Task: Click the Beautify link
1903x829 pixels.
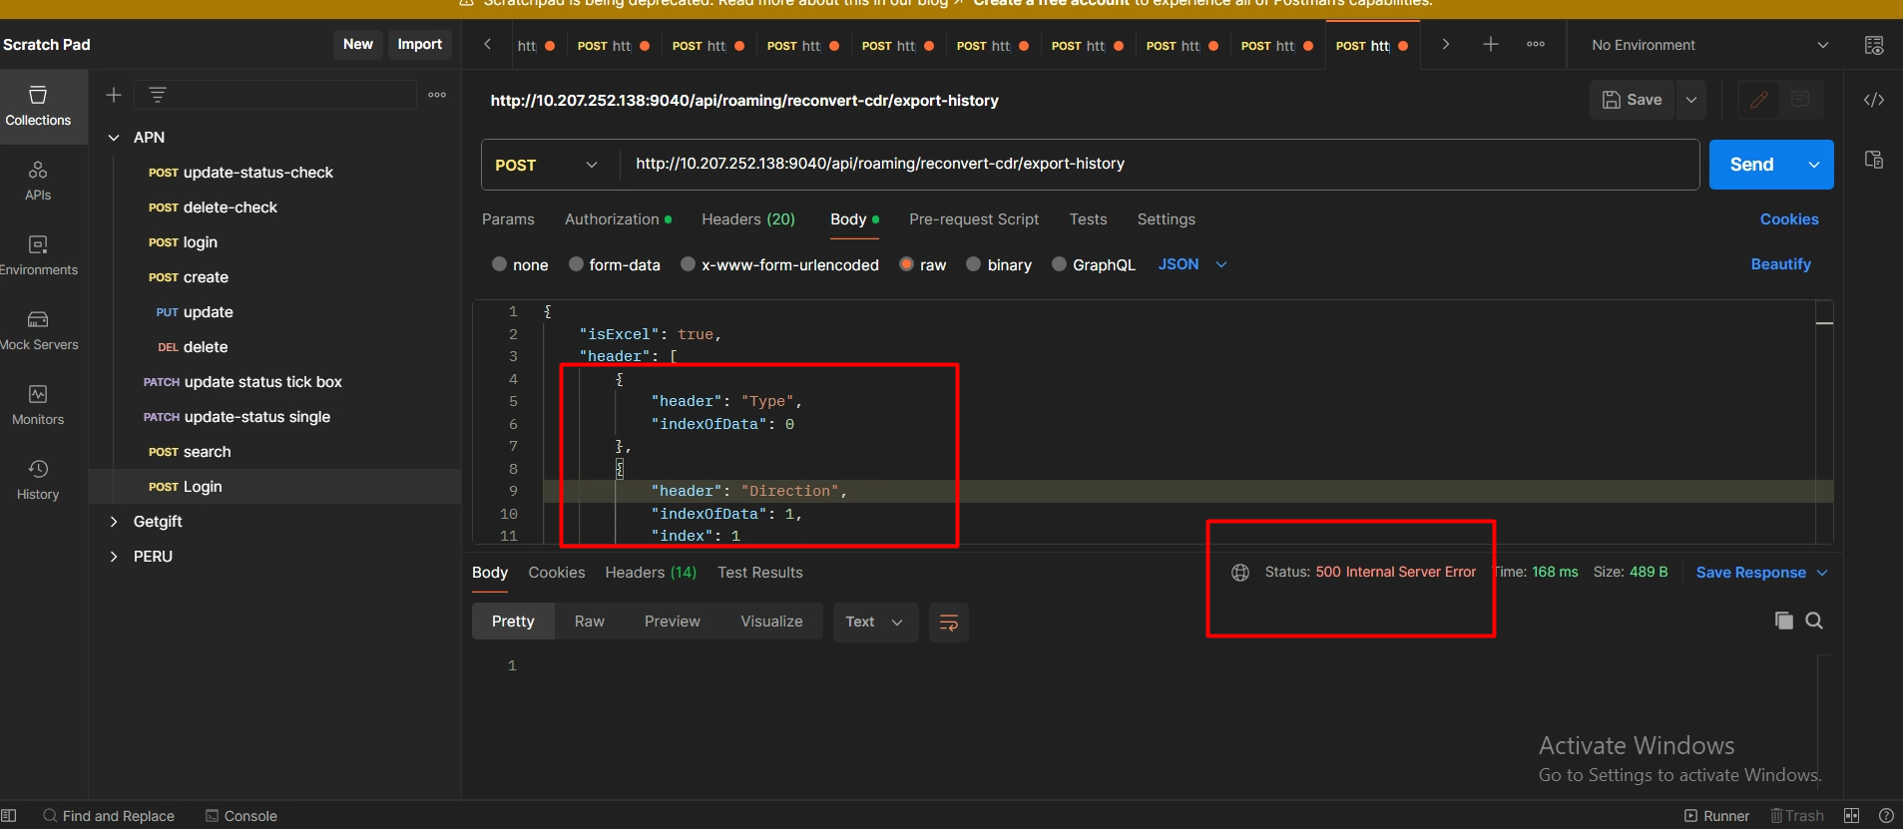Action: tap(1780, 264)
